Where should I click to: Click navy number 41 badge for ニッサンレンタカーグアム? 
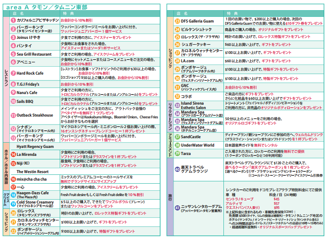click(x=177, y=208)
